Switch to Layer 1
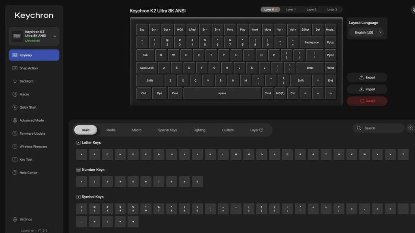 [x=291, y=10]
